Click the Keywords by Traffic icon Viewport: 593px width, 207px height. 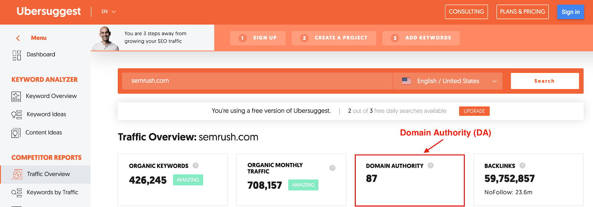[16, 193]
